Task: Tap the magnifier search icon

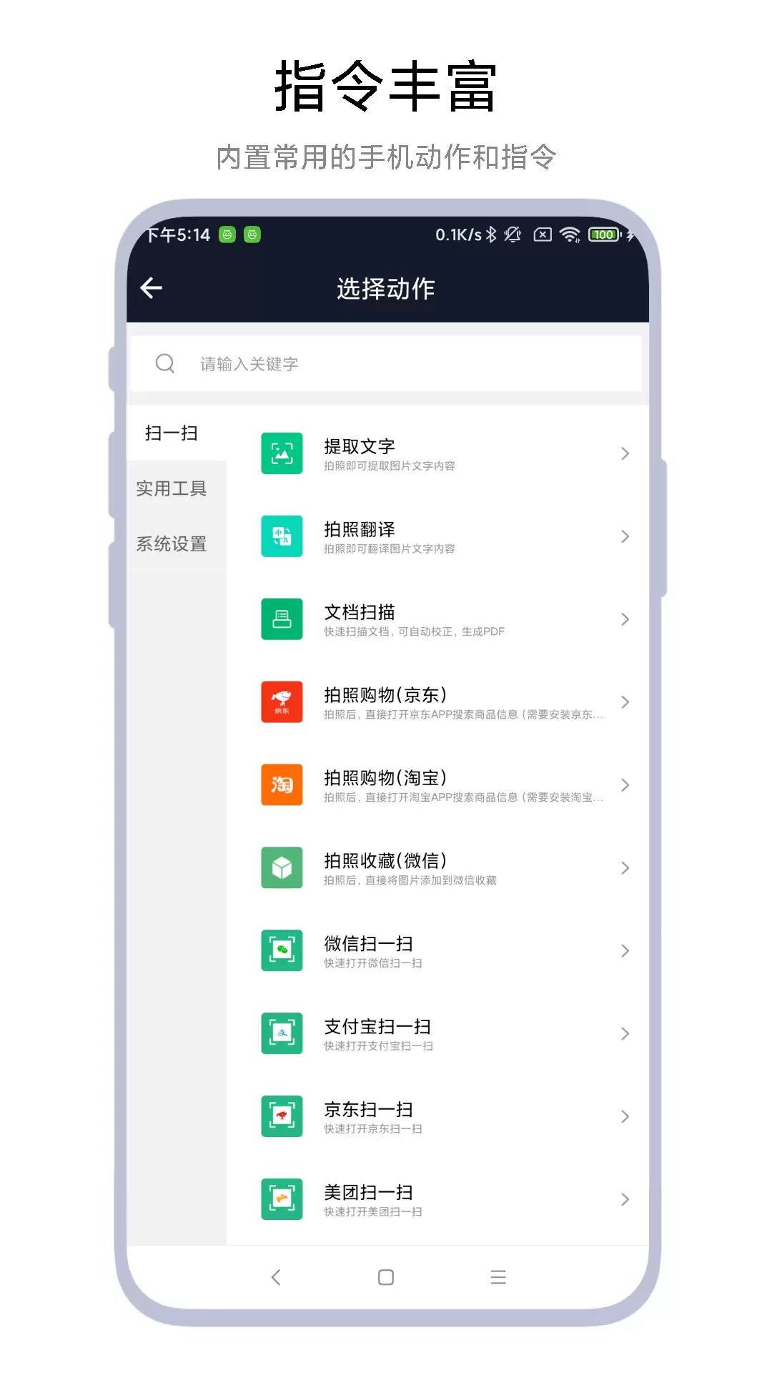Action: pos(165,363)
